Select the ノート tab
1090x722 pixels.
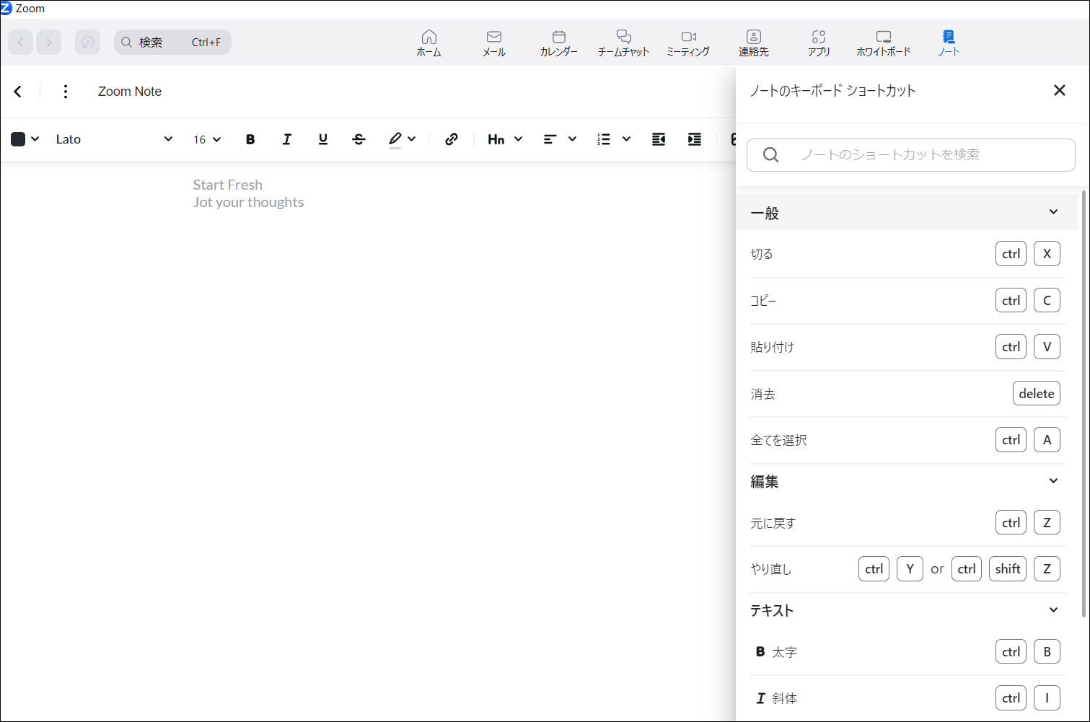(949, 43)
